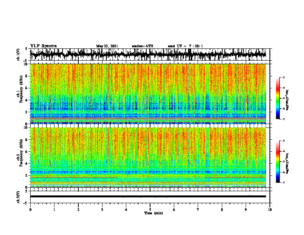Click time axis tick label 6
Viewport: 304px width, 235px height.
174,210
